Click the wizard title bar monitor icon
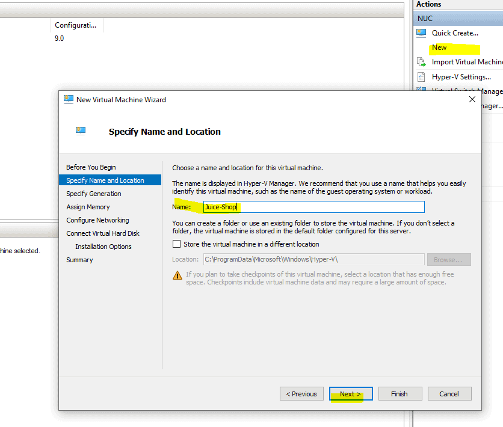This screenshot has width=503, height=427. pyautogui.click(x=69, y=99)
